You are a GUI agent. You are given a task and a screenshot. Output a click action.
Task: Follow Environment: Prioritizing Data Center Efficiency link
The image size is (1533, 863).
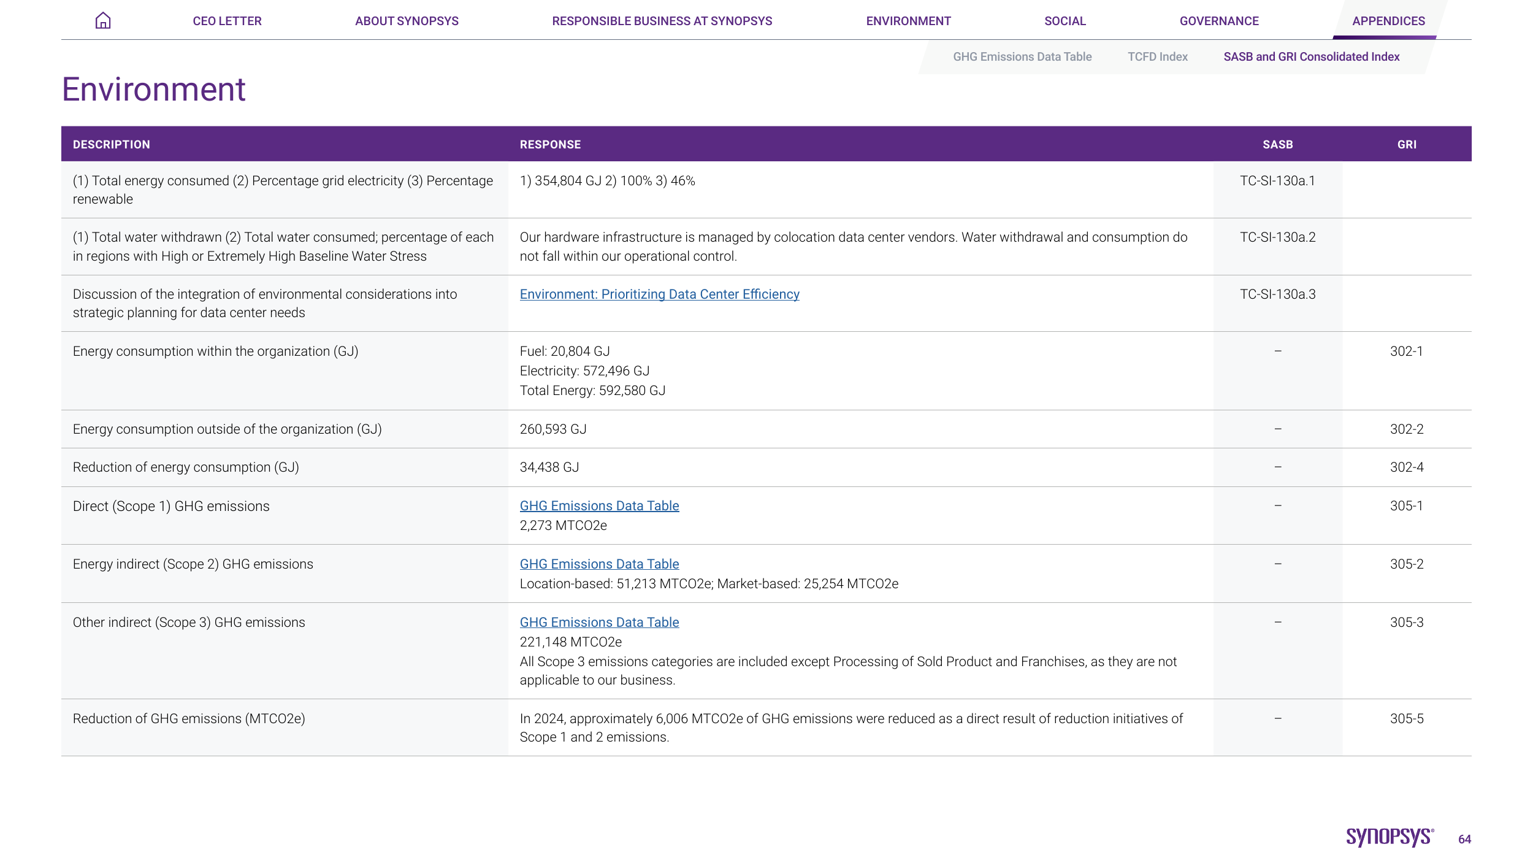pyautogui.click(x=660, y=294)
